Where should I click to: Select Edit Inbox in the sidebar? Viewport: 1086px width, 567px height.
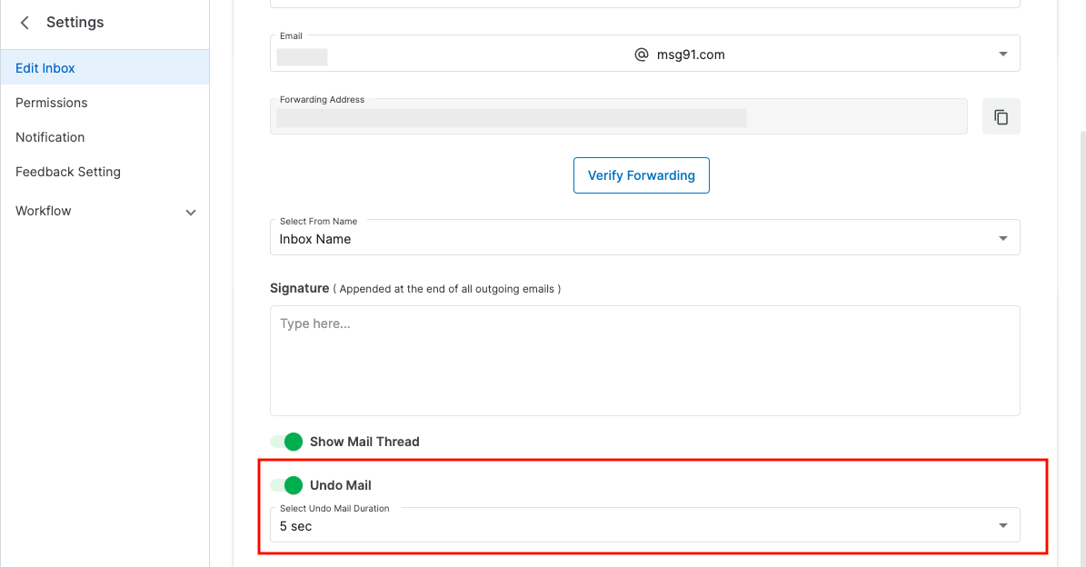coord(105,68)
